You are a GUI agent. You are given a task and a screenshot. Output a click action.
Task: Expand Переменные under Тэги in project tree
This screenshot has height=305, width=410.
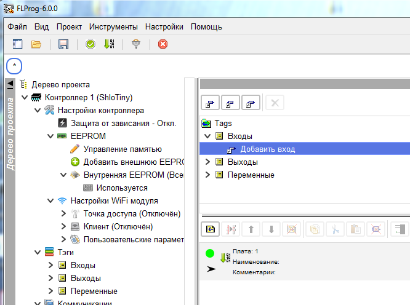(x=50, y=291)
